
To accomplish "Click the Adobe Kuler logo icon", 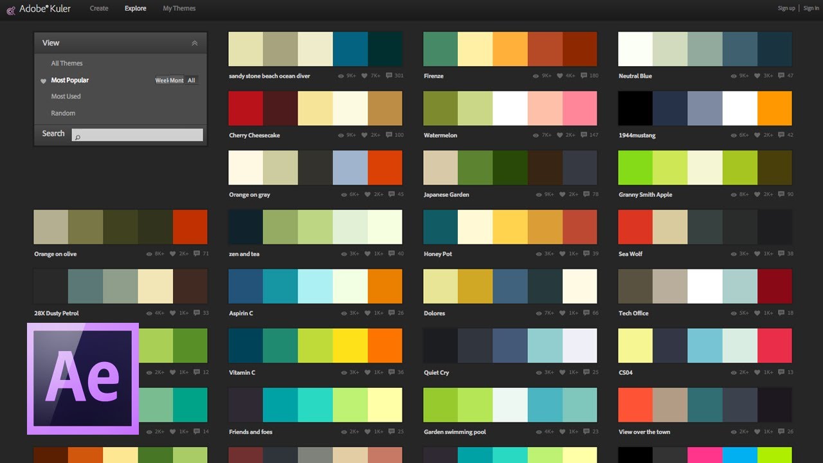I will (x=10, y=9).
